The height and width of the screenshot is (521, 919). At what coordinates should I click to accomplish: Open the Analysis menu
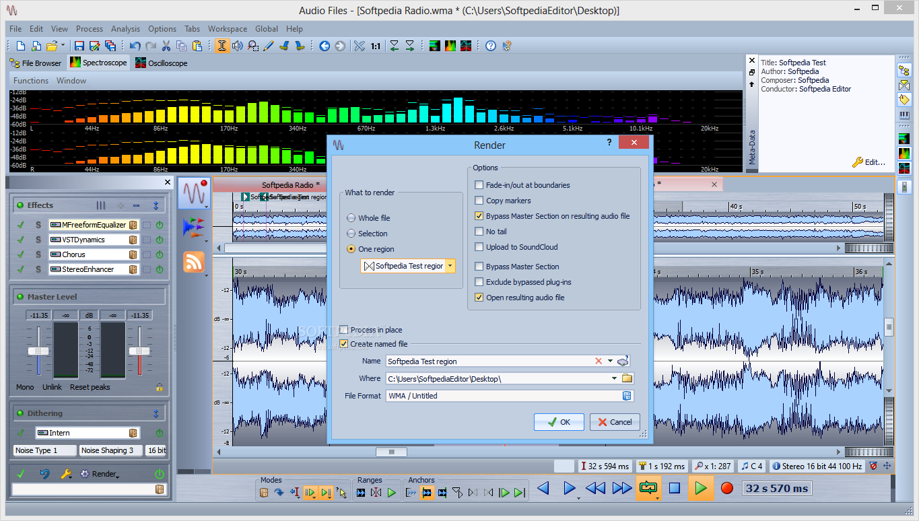pyautogui.click(x=125, y=29)
